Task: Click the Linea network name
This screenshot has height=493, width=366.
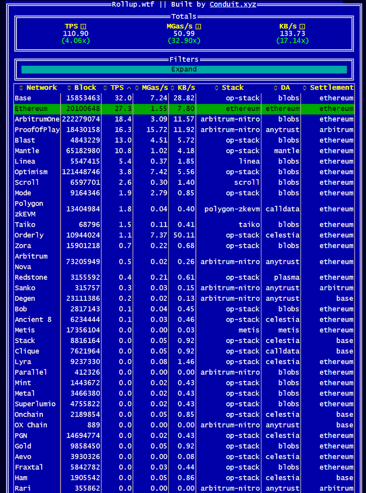Action: coord(25,161)
